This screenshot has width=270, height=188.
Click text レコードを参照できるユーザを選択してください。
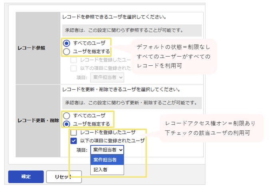114,17
